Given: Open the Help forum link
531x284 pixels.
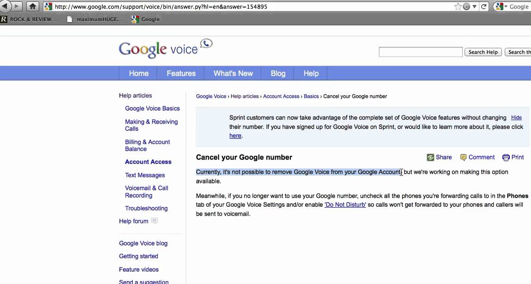Looking at the screenshot, I should click(133, 221).
